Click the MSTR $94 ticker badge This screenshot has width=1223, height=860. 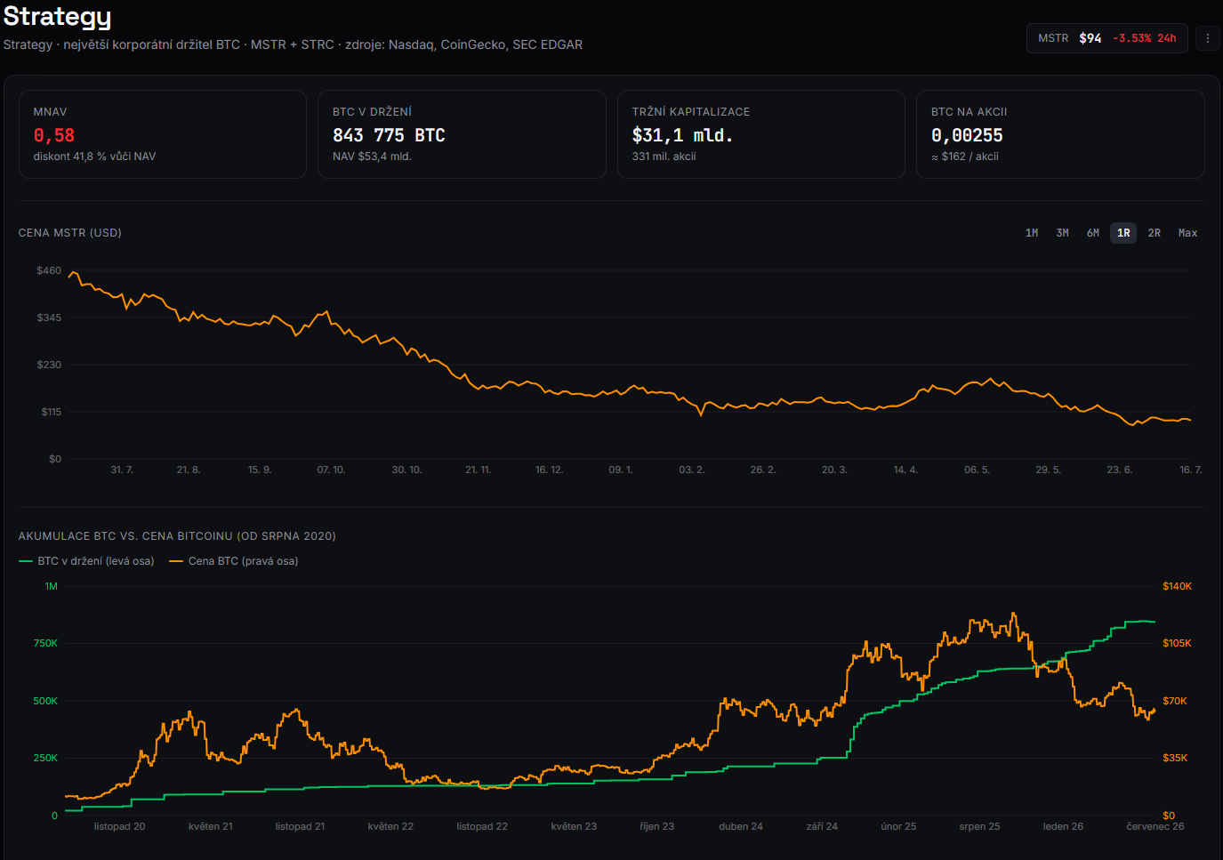(1106, 38)
